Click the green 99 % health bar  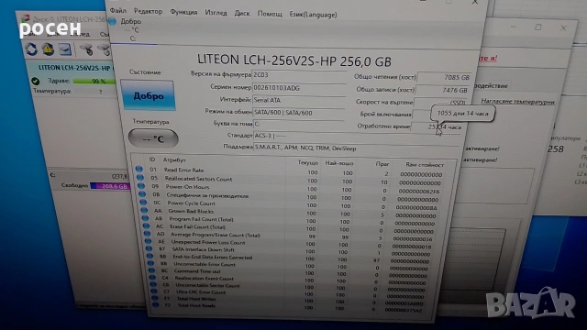pos(94,81)
